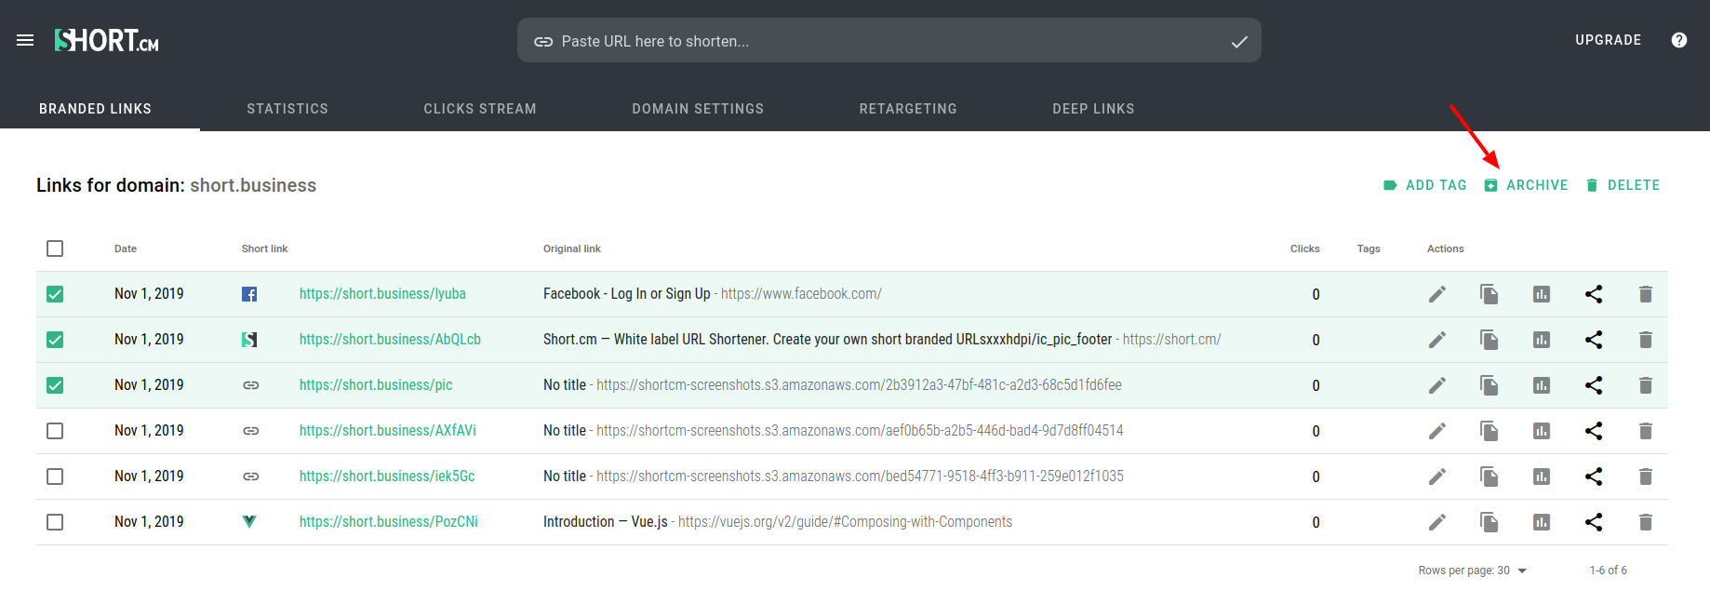Click the Add Tag button
Screen dimensions: 1710x591
(1425, 185)
